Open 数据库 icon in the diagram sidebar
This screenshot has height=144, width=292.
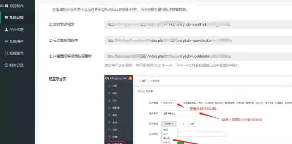[x=109, y=108]
